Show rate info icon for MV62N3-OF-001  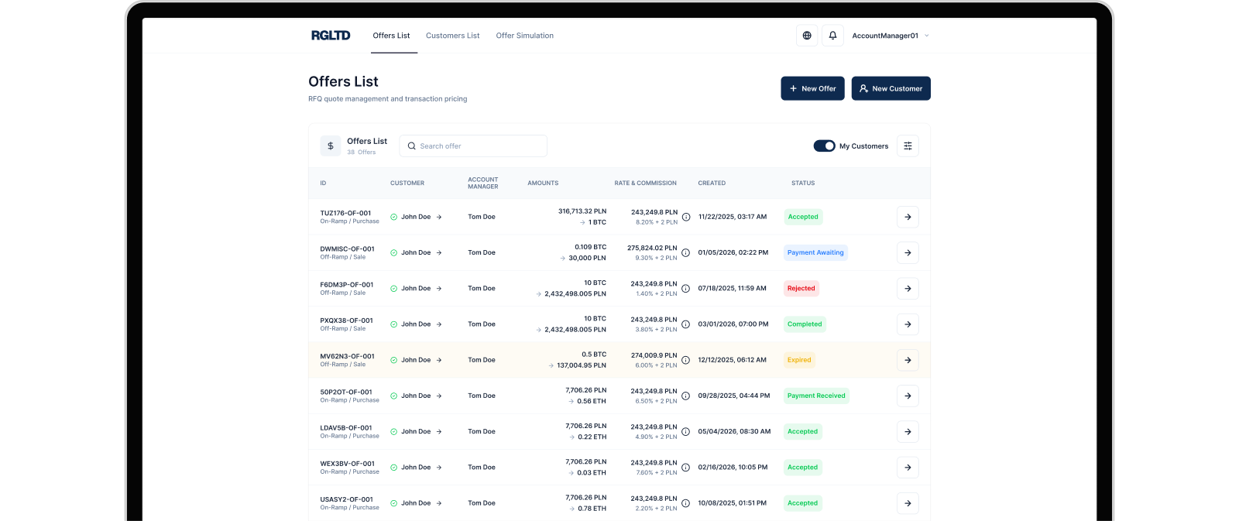685,360
